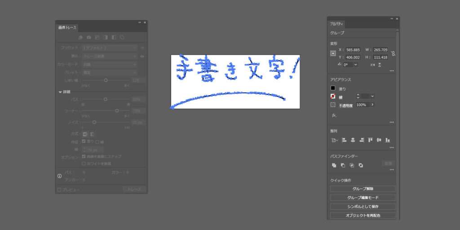Click the 線 stroke color swatch
Image resolution: width=460 pixels, height=230 pixels.
click(x=333, y=96)
